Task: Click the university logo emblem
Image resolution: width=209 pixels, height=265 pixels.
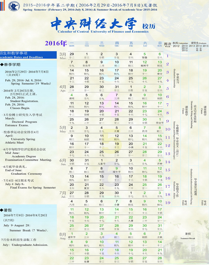Action: click(14, 6)
